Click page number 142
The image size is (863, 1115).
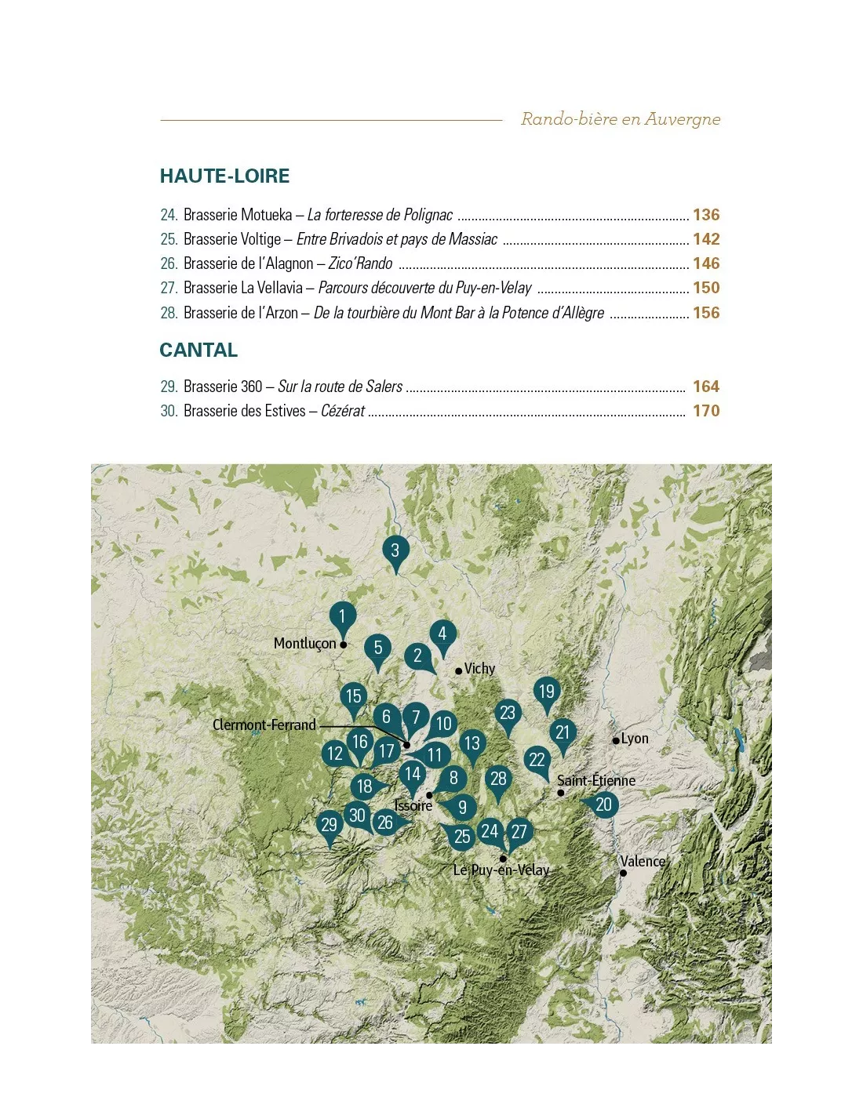(706, 239)
